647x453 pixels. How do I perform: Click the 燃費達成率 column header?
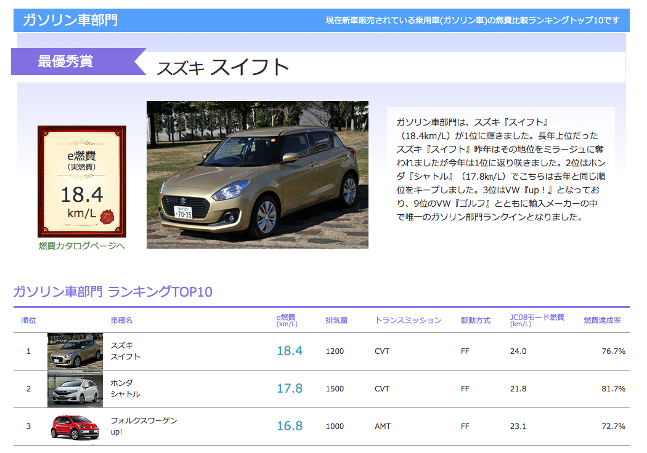click(602, 320)
